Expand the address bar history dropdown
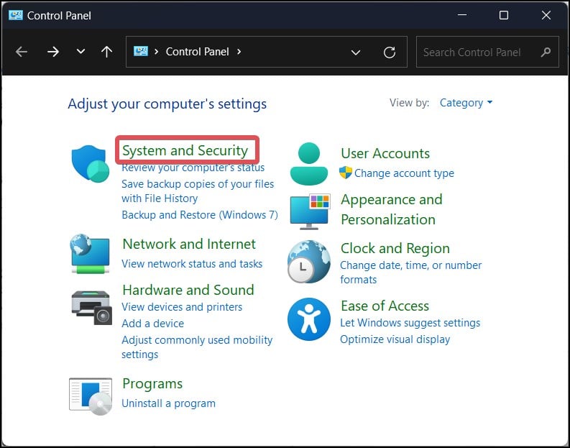 tap(355, 52)
